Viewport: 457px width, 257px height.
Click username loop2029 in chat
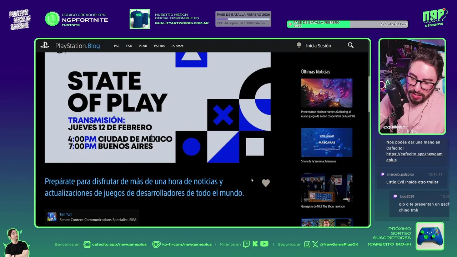tap(407, 197)
